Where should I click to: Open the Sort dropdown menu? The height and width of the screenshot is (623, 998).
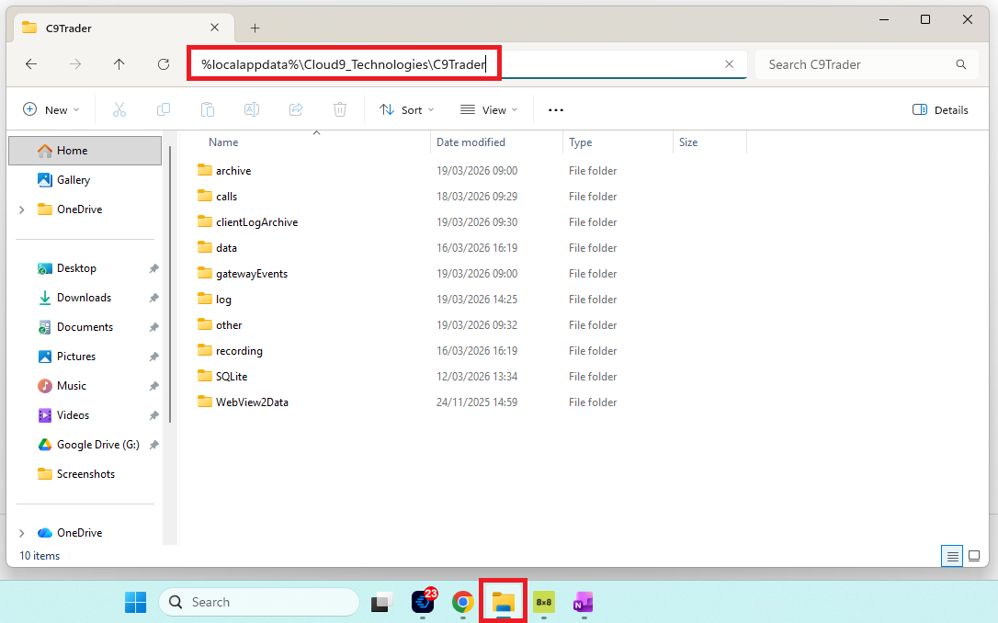click(x=407, y=109)
